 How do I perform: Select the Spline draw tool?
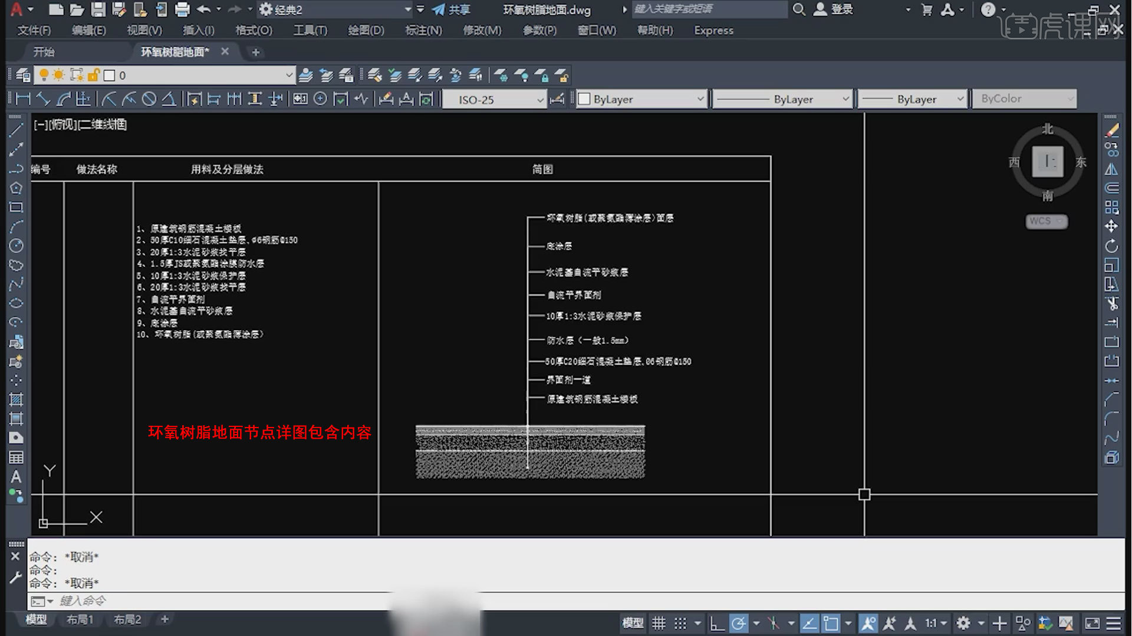(x=16, y=284)
